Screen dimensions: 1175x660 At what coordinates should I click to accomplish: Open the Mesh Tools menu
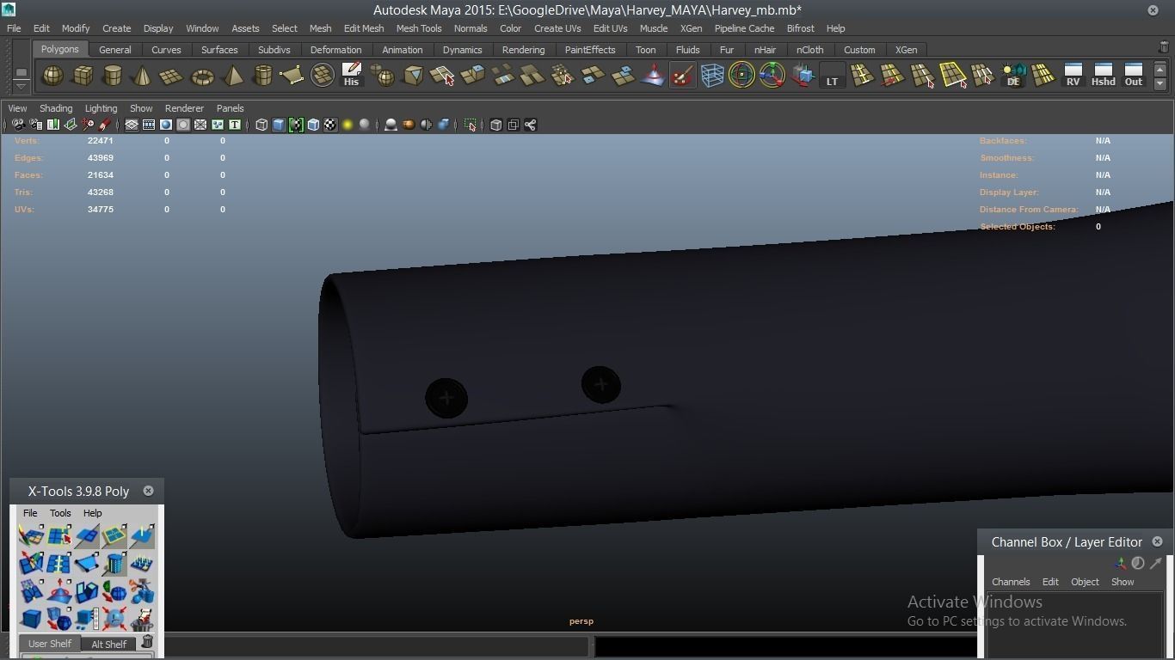[419, 28]
